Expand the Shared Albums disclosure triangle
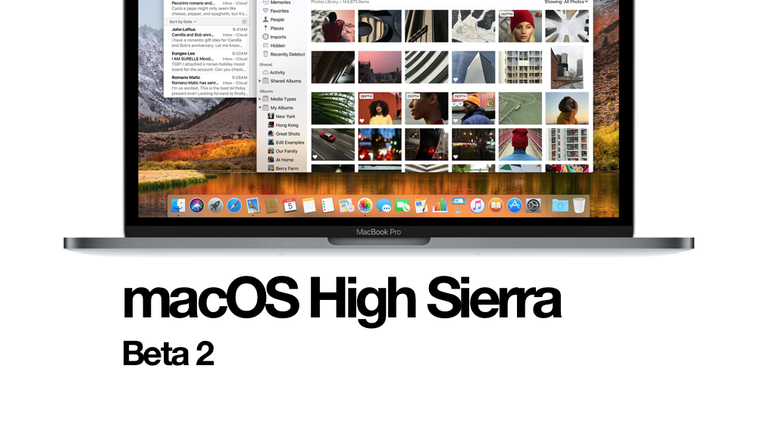The image size is (758, 425). coord(260,81)
